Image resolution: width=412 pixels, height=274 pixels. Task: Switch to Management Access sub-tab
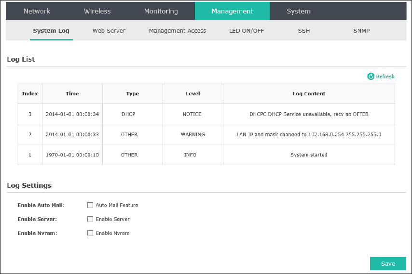(x=178, y=31)
